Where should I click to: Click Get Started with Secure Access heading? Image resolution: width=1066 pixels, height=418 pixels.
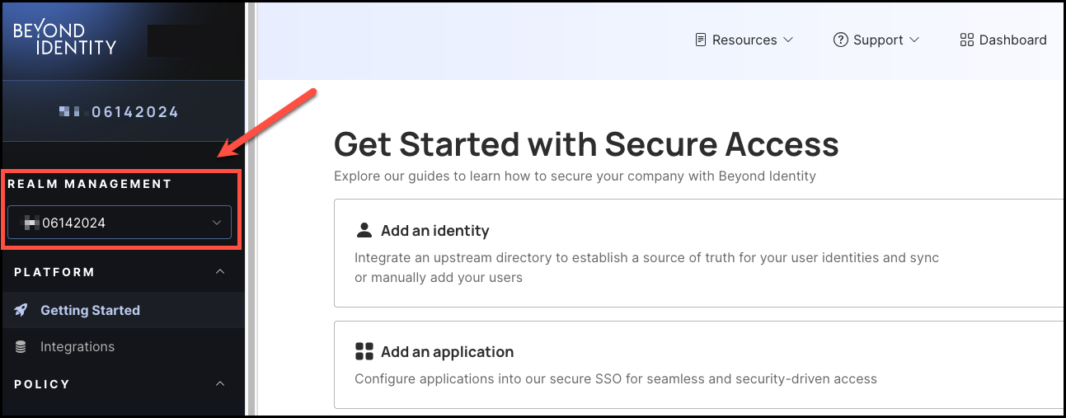coord(586,144)
